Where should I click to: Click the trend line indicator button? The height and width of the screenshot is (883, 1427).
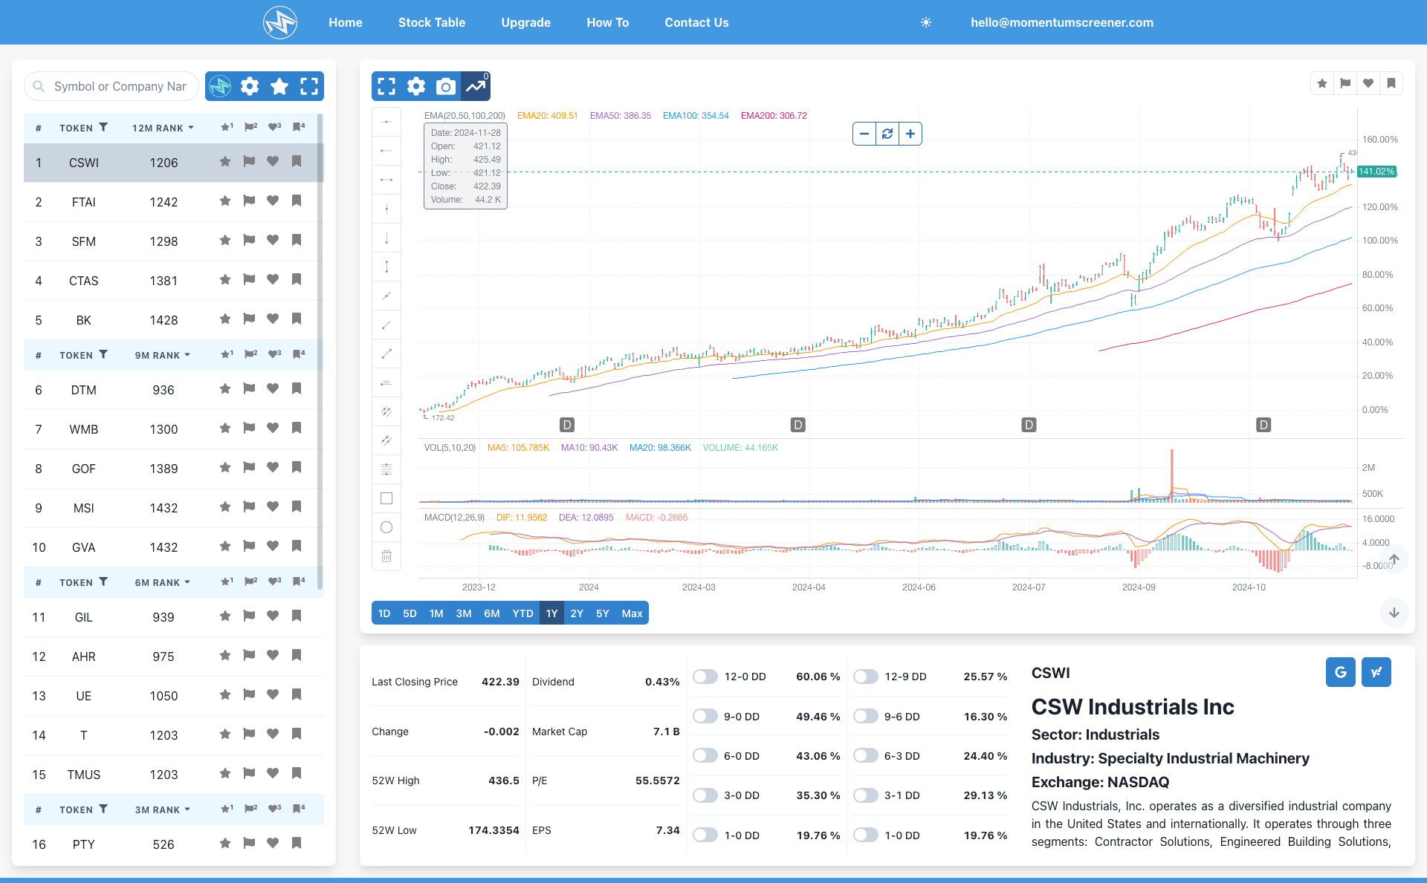[476, 86]
